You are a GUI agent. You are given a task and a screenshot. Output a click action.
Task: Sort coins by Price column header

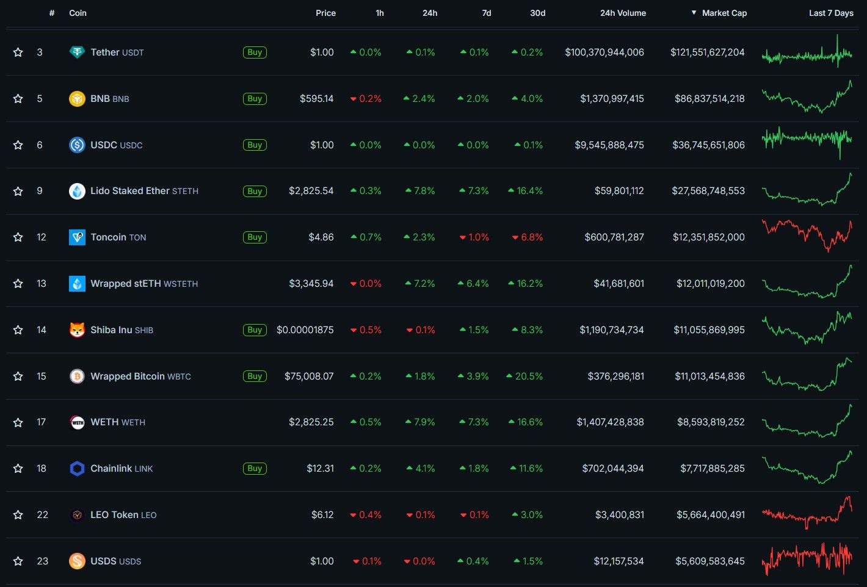pos(325,13)
